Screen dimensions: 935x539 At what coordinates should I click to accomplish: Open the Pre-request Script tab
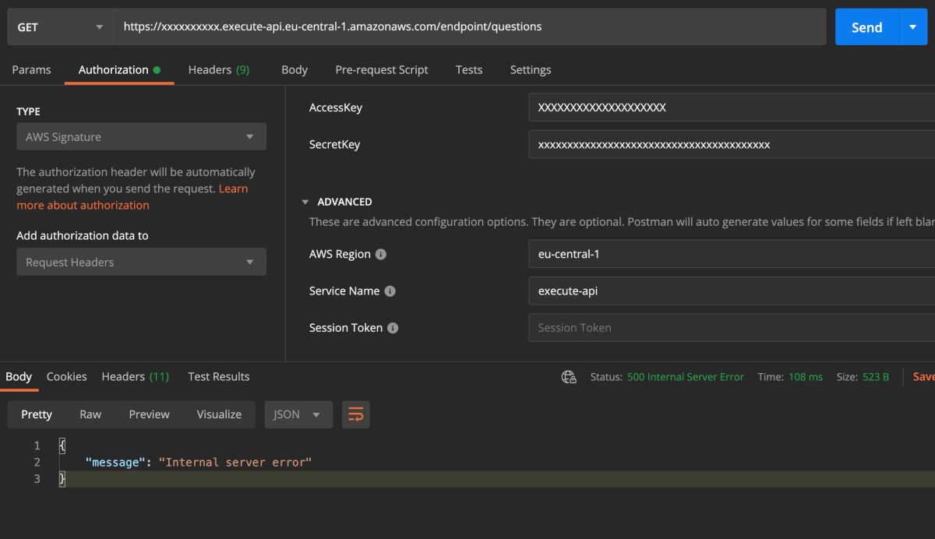[x=382, y=70]
